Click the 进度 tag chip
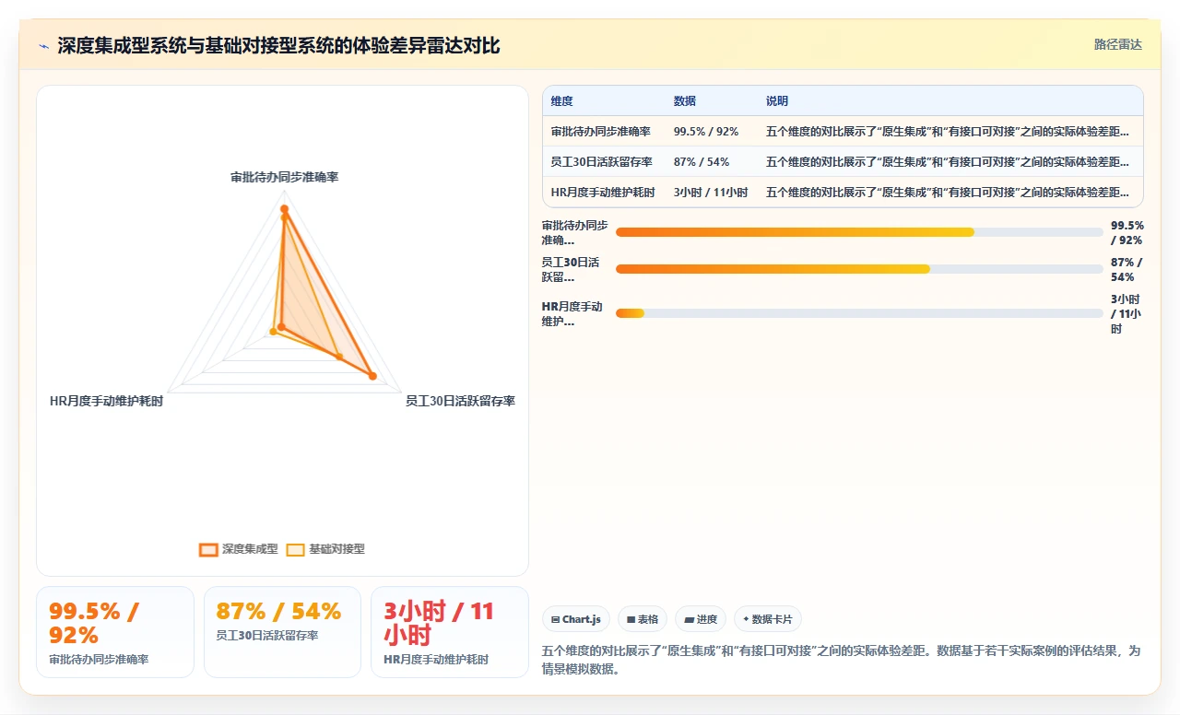Viewport: 1180px width, 715px height. (x=701, y=619)
